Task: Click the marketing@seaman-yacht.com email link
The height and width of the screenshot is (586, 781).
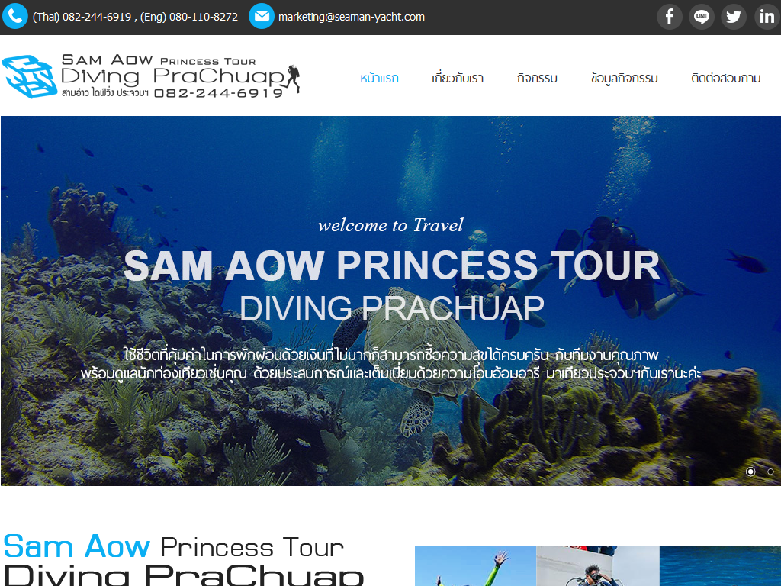Action: (x=352, y=17)
